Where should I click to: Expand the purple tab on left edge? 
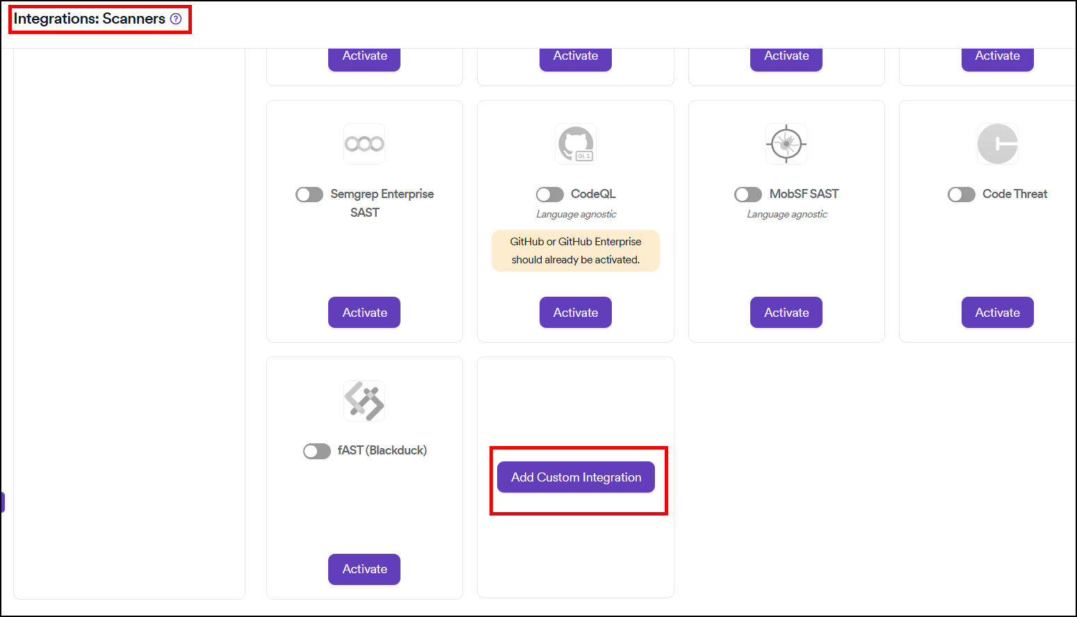[x=3, y=502]
